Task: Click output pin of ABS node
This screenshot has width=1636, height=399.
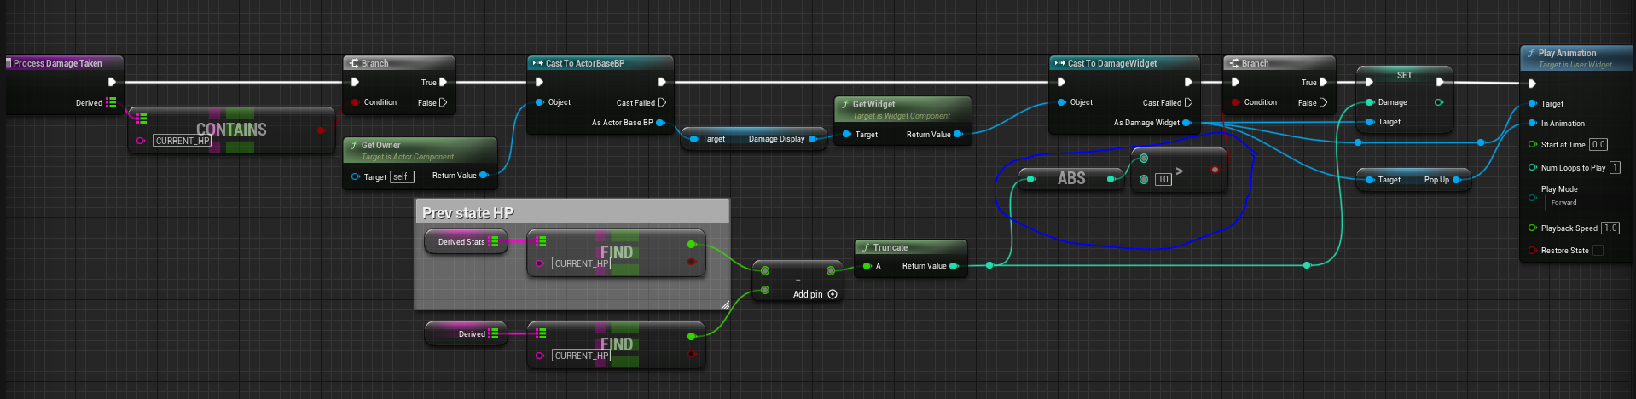Action: tap(1111, 179)
